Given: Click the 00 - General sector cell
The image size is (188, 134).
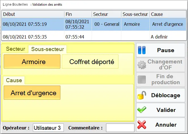Looking at the screenshot, I should coord(106,24).
